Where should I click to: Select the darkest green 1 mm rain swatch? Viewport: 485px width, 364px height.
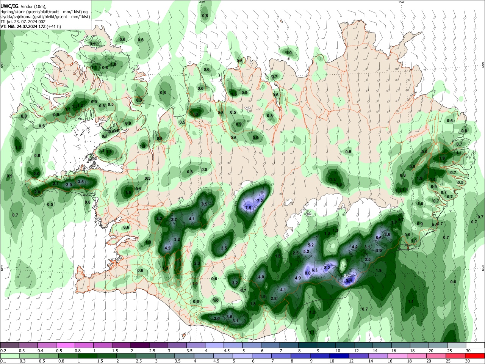tap(87, 356)
